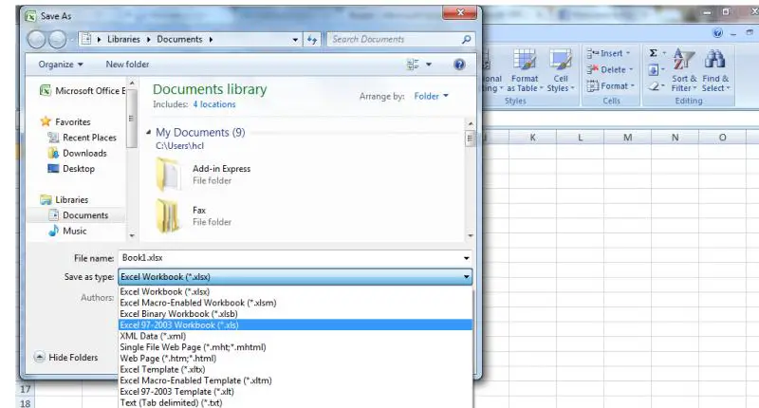This screenshot has width=759, height=408.
Task: Click the search magnifier icon in Search Documents
Action: tap(466, 39)
